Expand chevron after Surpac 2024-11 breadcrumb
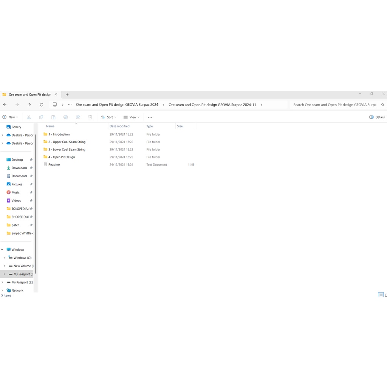The width and height of the screenshot is (387, 387). tap(262, 105)
